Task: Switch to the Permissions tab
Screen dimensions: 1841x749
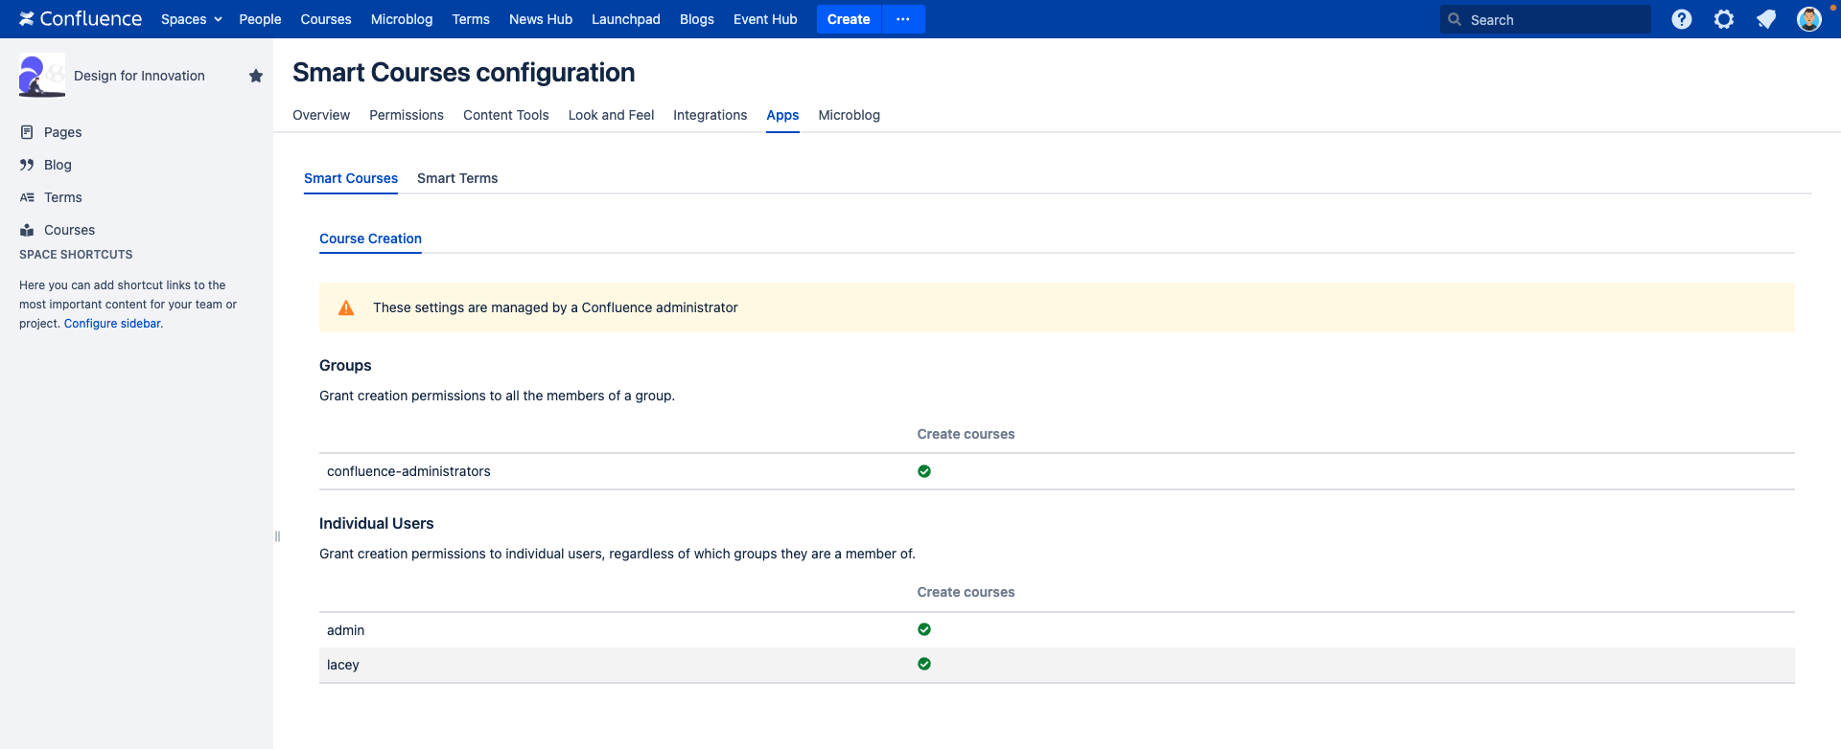Action: [x=407, y=115]
